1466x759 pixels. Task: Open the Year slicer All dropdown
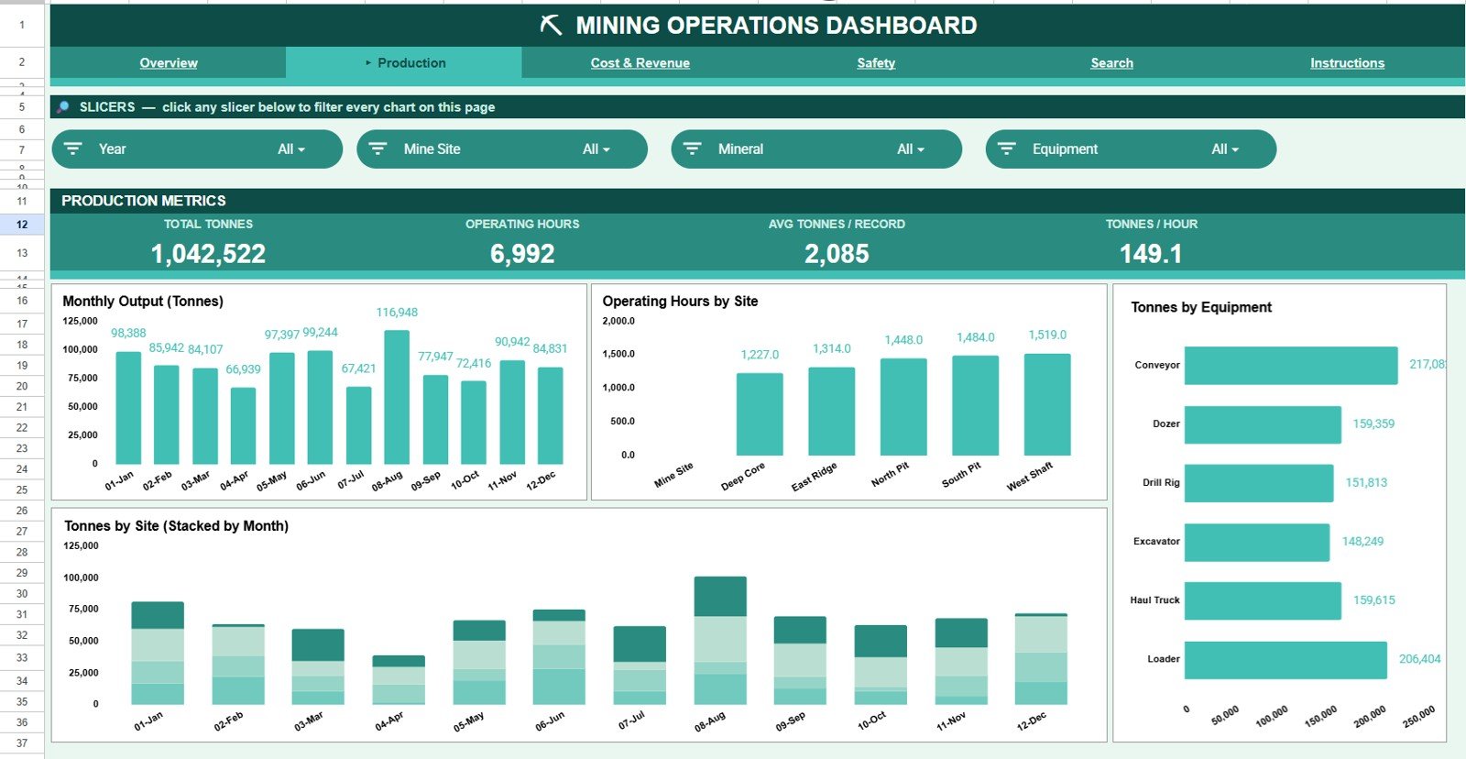(291, 149)
